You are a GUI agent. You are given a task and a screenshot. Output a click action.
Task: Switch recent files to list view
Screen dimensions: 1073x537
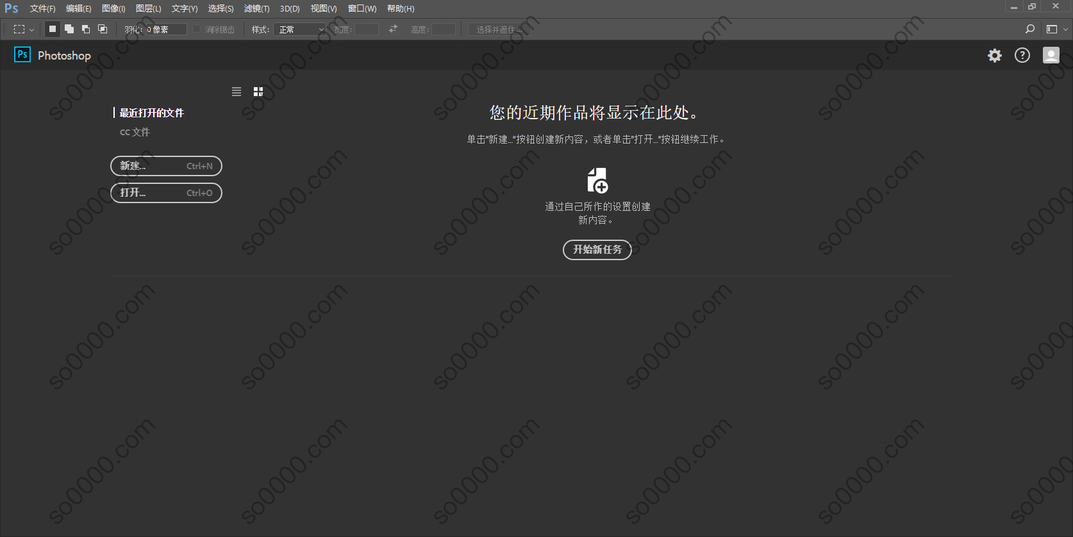[237, 92]
